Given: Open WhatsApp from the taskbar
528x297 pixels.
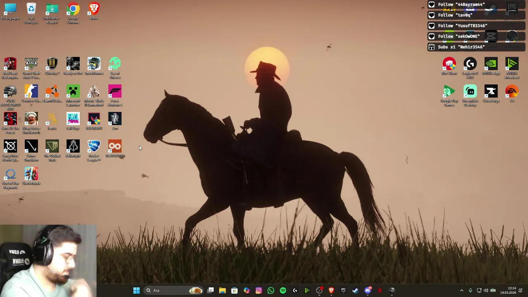Looking at the screenshot, I should (x=271, y=290).
